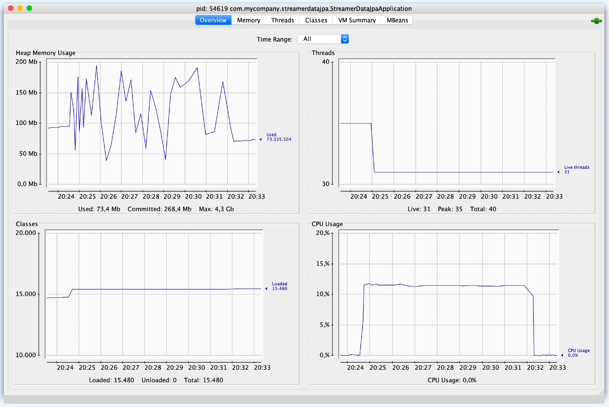Click the Live threads value marker arrow
The height and width of the screenshot is (407, 609).
[x=558, y=172]
